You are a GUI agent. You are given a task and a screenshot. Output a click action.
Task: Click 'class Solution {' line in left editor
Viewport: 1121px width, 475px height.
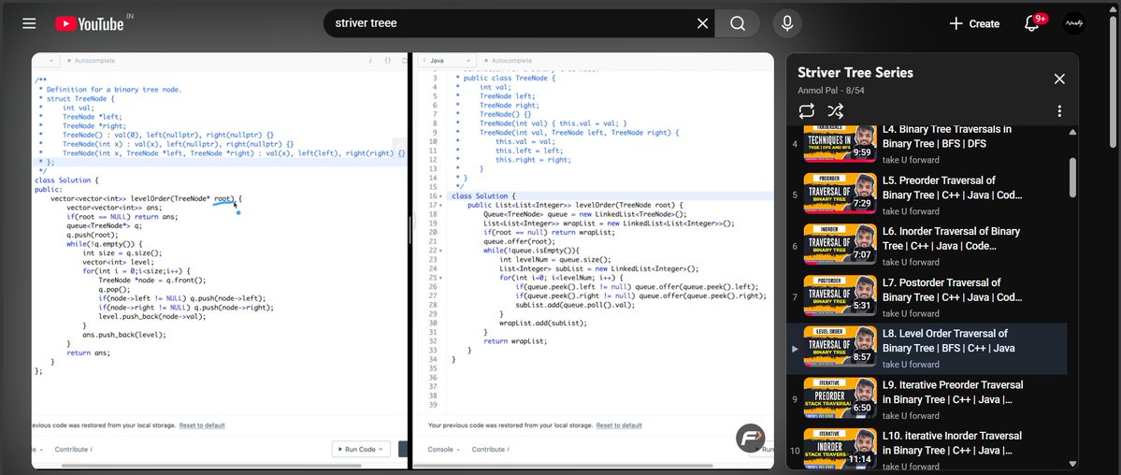pyautogui.click(x=66, y=180)
